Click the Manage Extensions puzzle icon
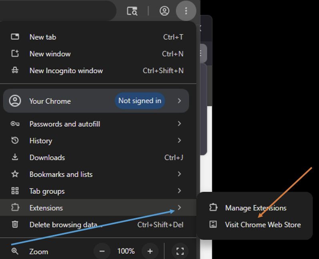Image resolution: width=319 pixels, height=259 pixels. click(x=213, y=207)
